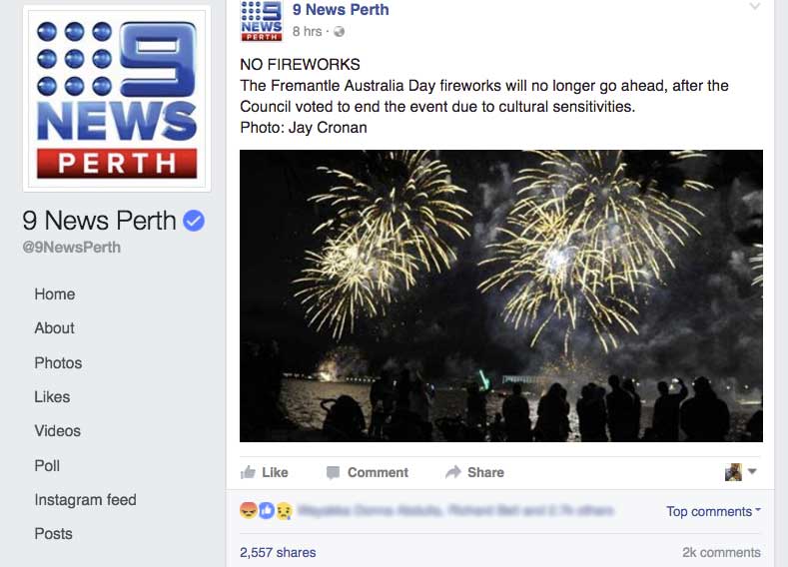Click the thumbs-up Like icon

[x=248, y=472]
